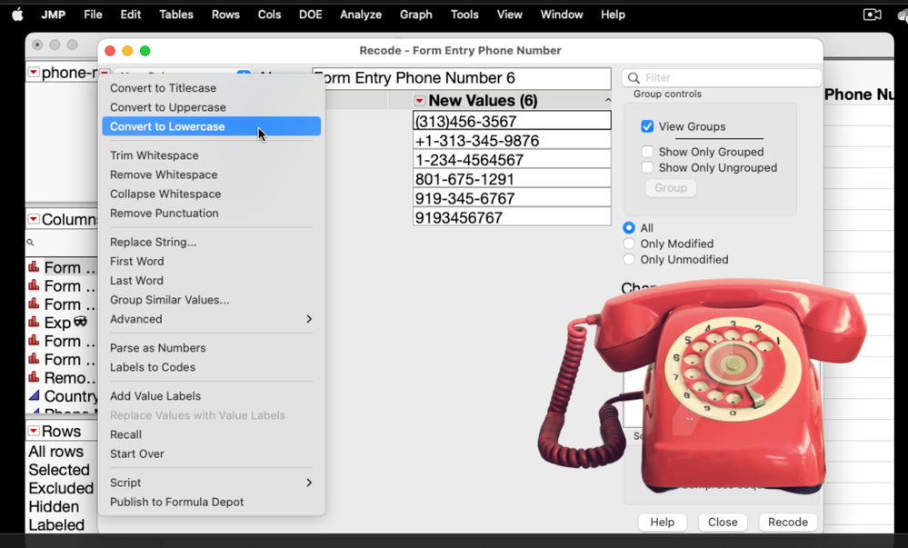Open the Edit menu
908x548 pixels.
(130, 15)
